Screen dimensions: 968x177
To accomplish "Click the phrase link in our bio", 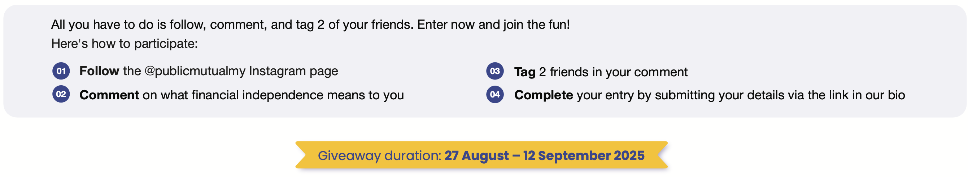I will coord(867,95).
